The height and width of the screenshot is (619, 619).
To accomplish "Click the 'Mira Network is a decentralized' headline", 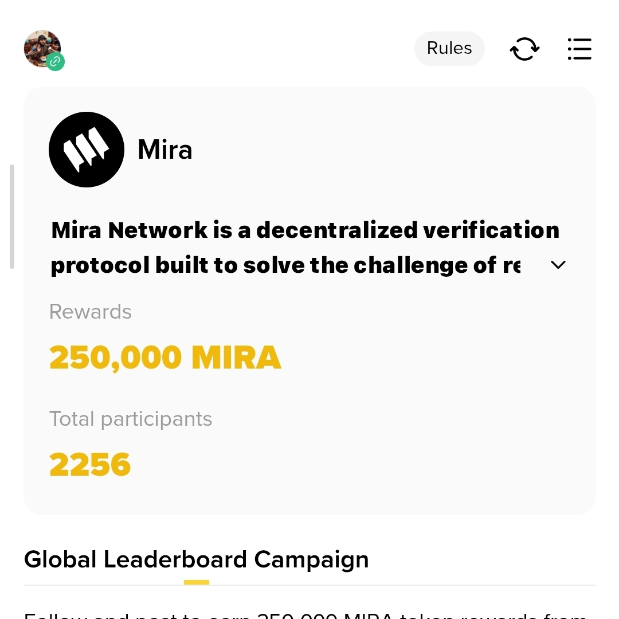I will coord(305,230).
